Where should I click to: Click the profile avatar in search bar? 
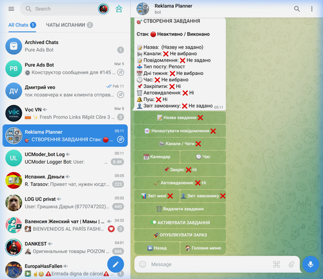(x=103, y=9)
